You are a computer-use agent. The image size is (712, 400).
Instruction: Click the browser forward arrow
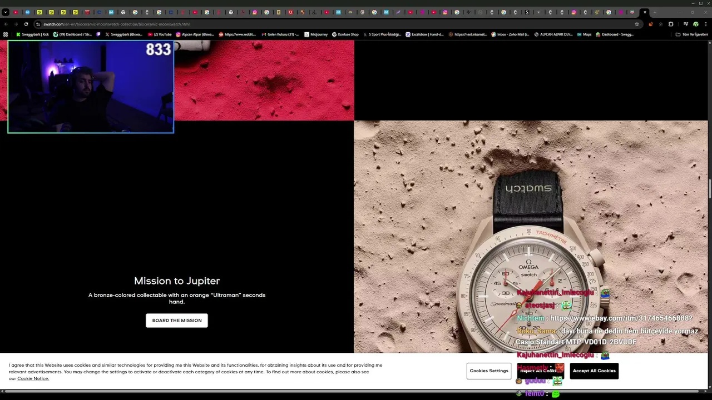16,24
